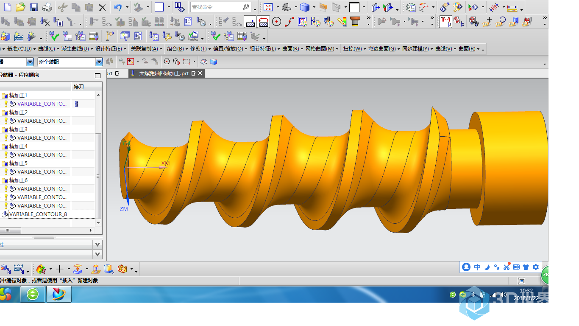
Task: Toggle the moon icon on the input bar
Action: click(x=487, y=267)
